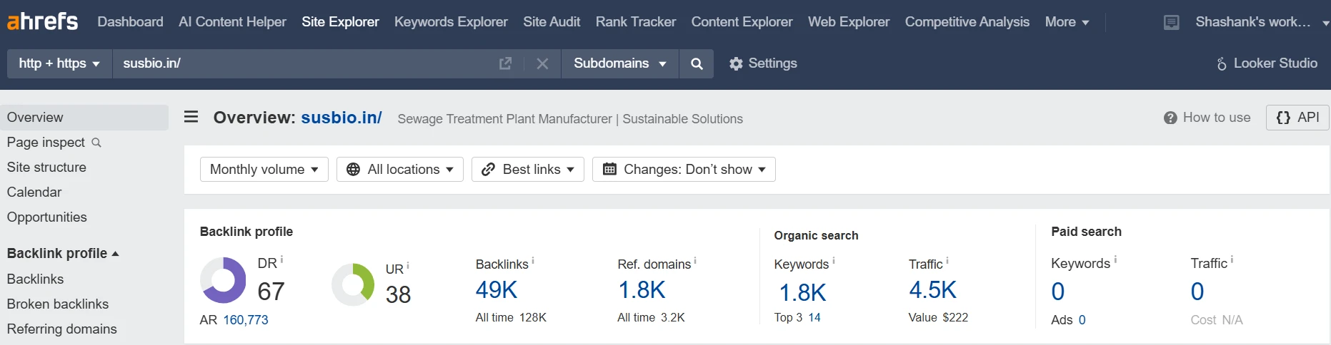The width and height of the screenshot is (1331, 345).
Task: Collapse the Backlink profile sidebar section
Action: (x=63, y=254)
